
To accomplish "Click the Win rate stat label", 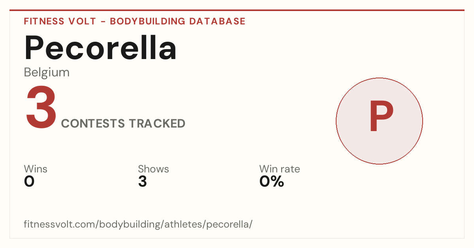I will coord(280,169).
